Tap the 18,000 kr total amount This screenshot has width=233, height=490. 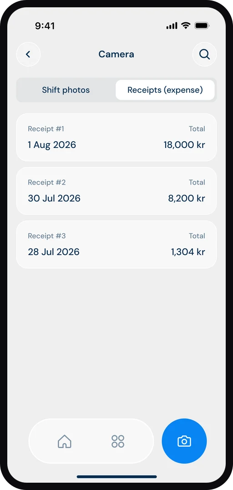[x=184, y=145]
